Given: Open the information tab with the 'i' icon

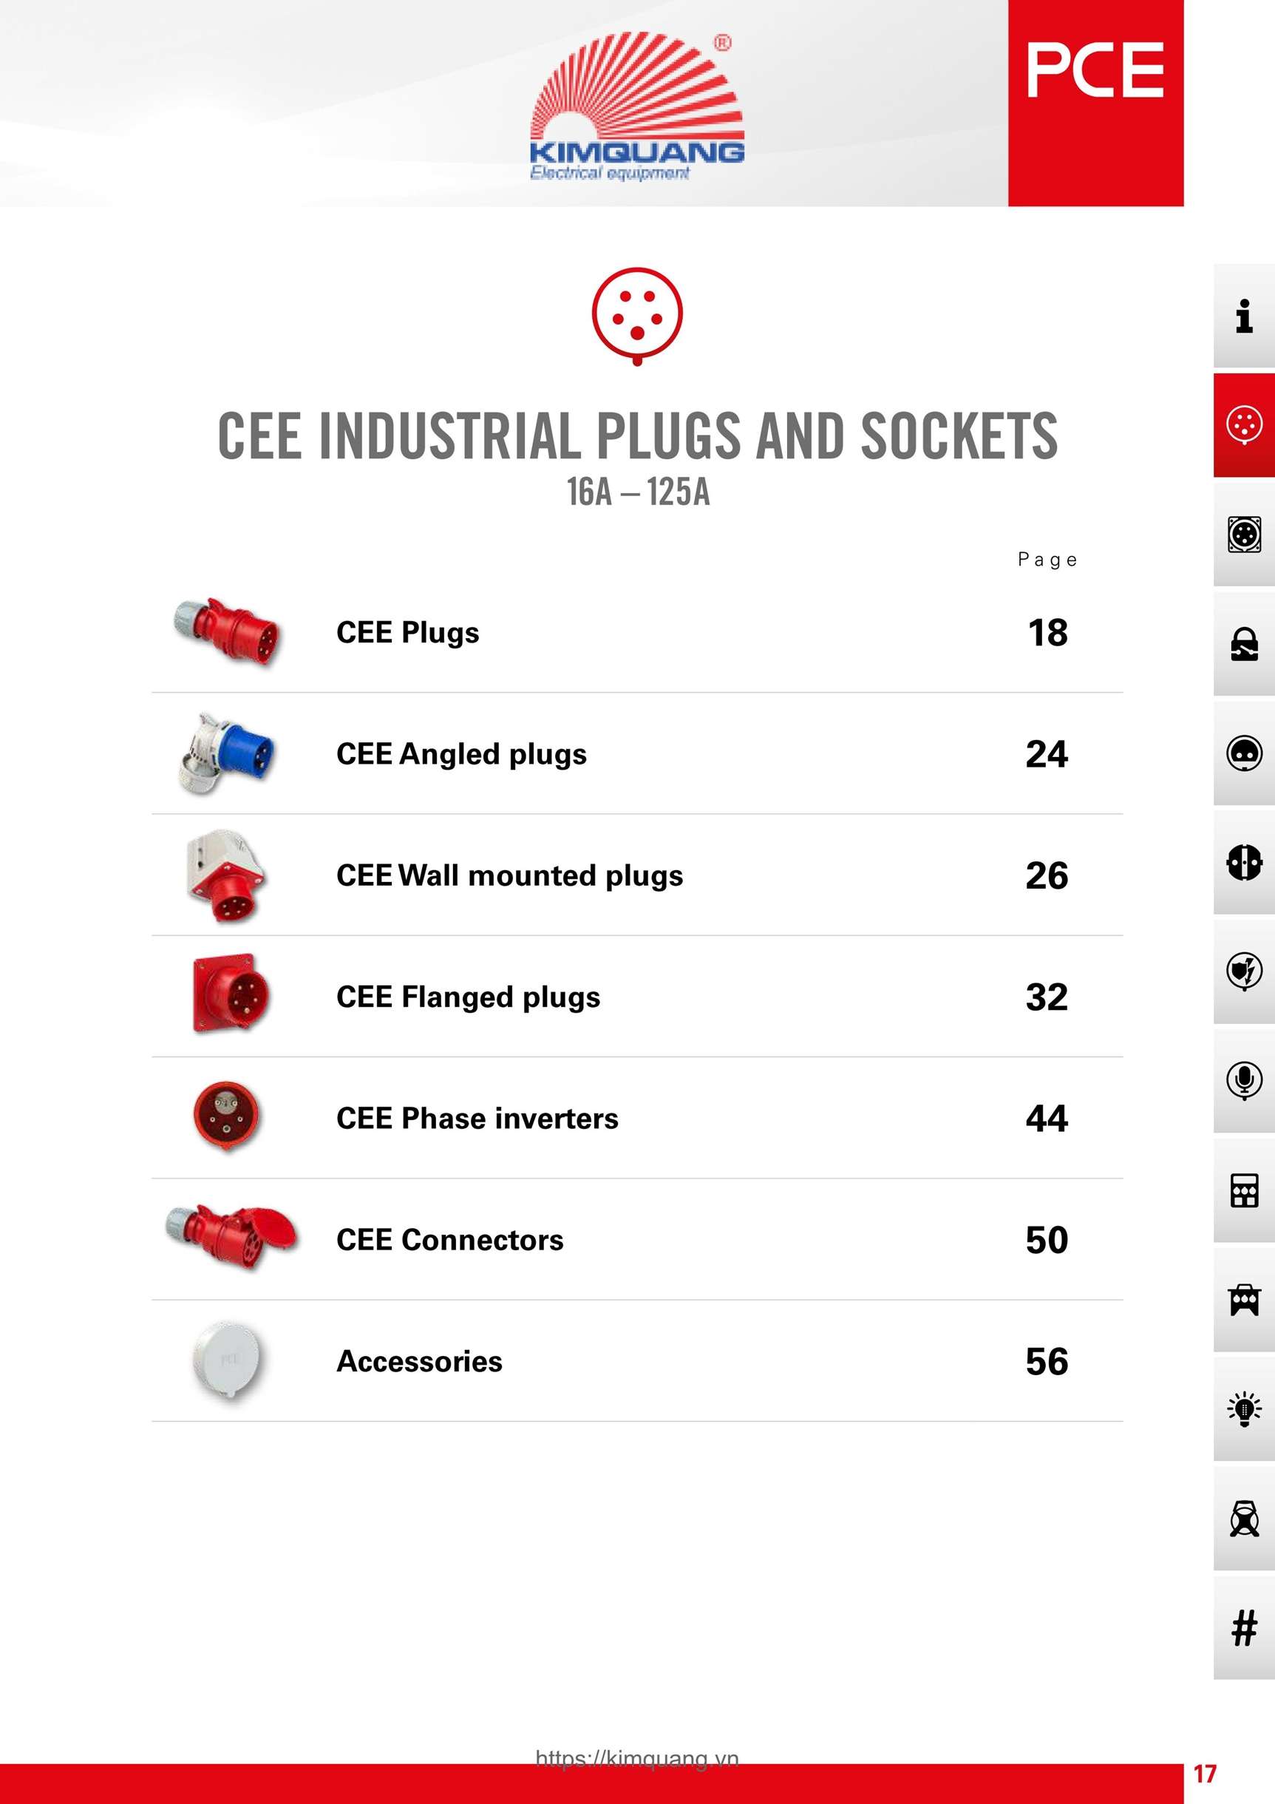Looking at the screenshot, I should (1243, 316).
